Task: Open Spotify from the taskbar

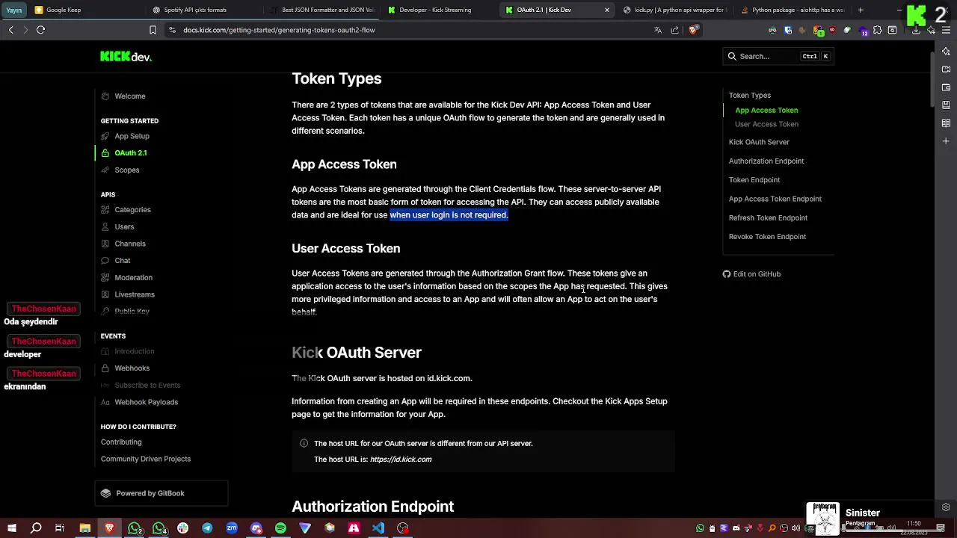Action: pyautogui.click(x=280, y=528)
